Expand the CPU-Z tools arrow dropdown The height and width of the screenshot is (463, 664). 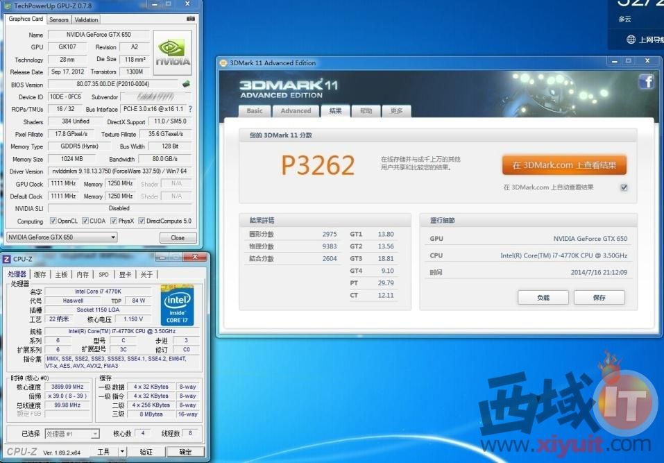click(122, 452)
